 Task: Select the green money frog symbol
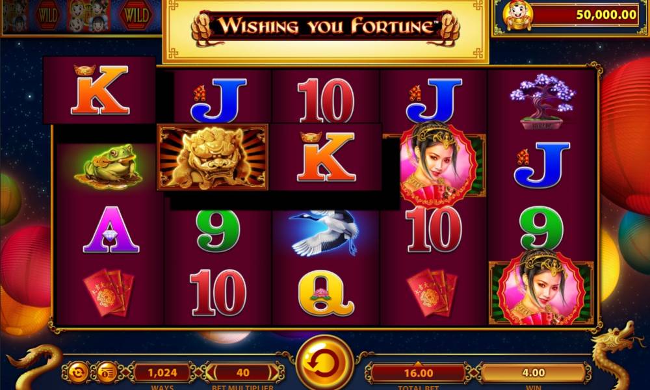[x=109, y=166]
